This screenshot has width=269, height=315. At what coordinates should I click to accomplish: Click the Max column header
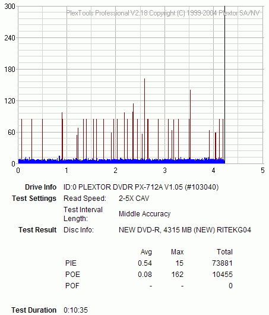pos(178,252)
